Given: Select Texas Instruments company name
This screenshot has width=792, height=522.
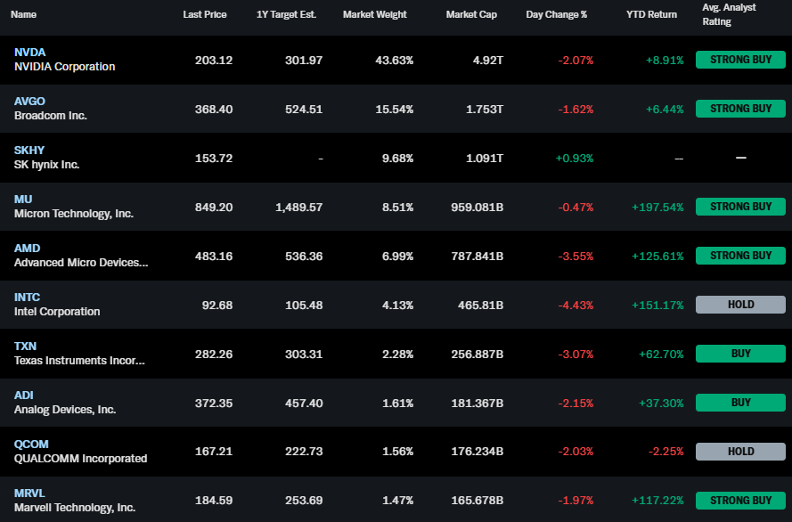Looking at the screenshot, I should (x=79, y=361).
